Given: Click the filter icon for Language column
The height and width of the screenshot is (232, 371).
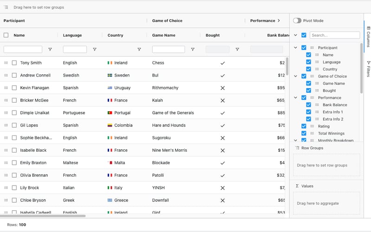Looking at the screenshot, I should point(95,49).
